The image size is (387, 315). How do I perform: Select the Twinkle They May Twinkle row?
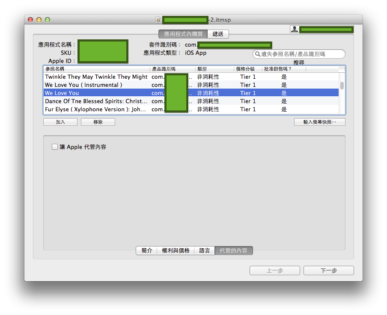96,77
